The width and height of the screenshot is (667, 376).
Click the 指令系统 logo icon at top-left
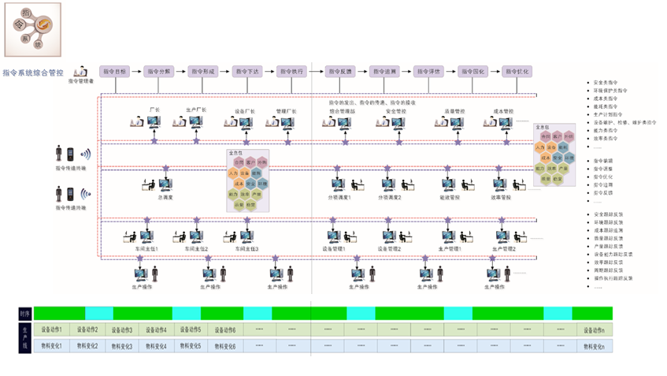click(32, 29)
